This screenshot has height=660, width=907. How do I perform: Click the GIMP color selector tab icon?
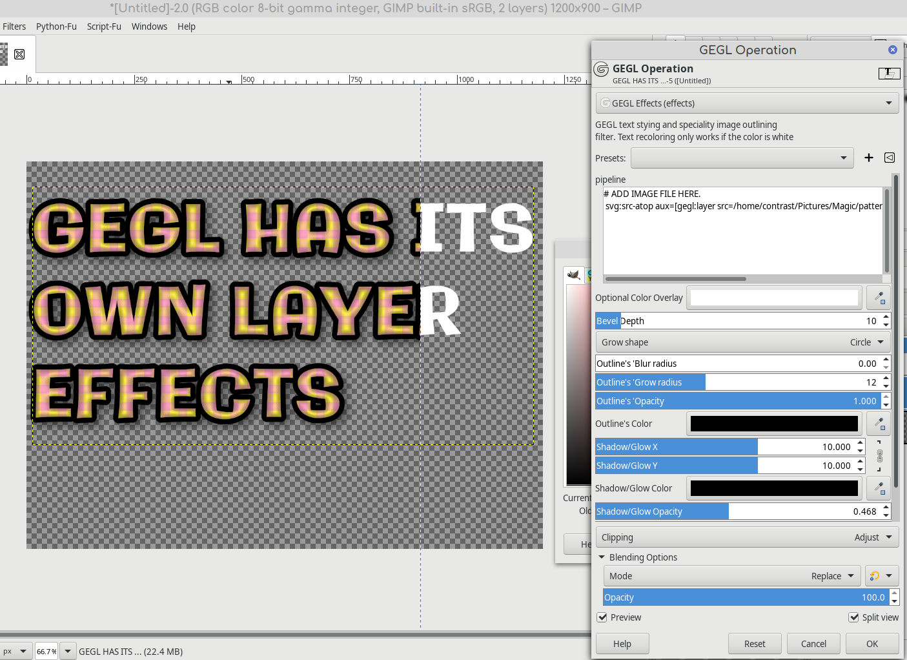(573, 275)
